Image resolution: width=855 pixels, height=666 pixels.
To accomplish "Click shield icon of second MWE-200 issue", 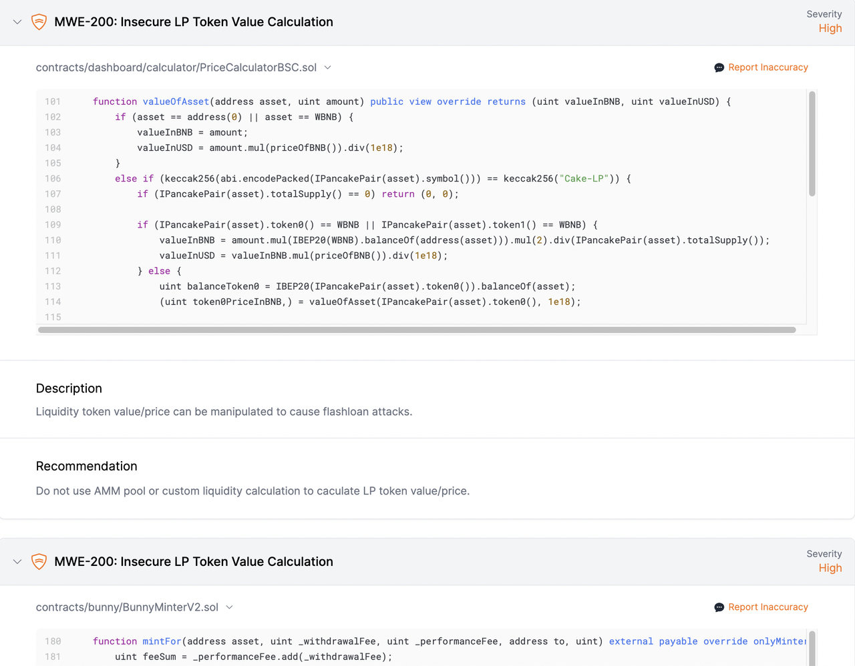I will point(39,562).
